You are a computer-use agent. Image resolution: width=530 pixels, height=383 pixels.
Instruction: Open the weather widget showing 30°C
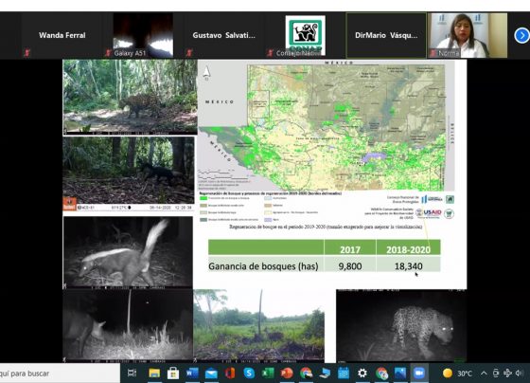pyautogui.click(x=457, y=374)
